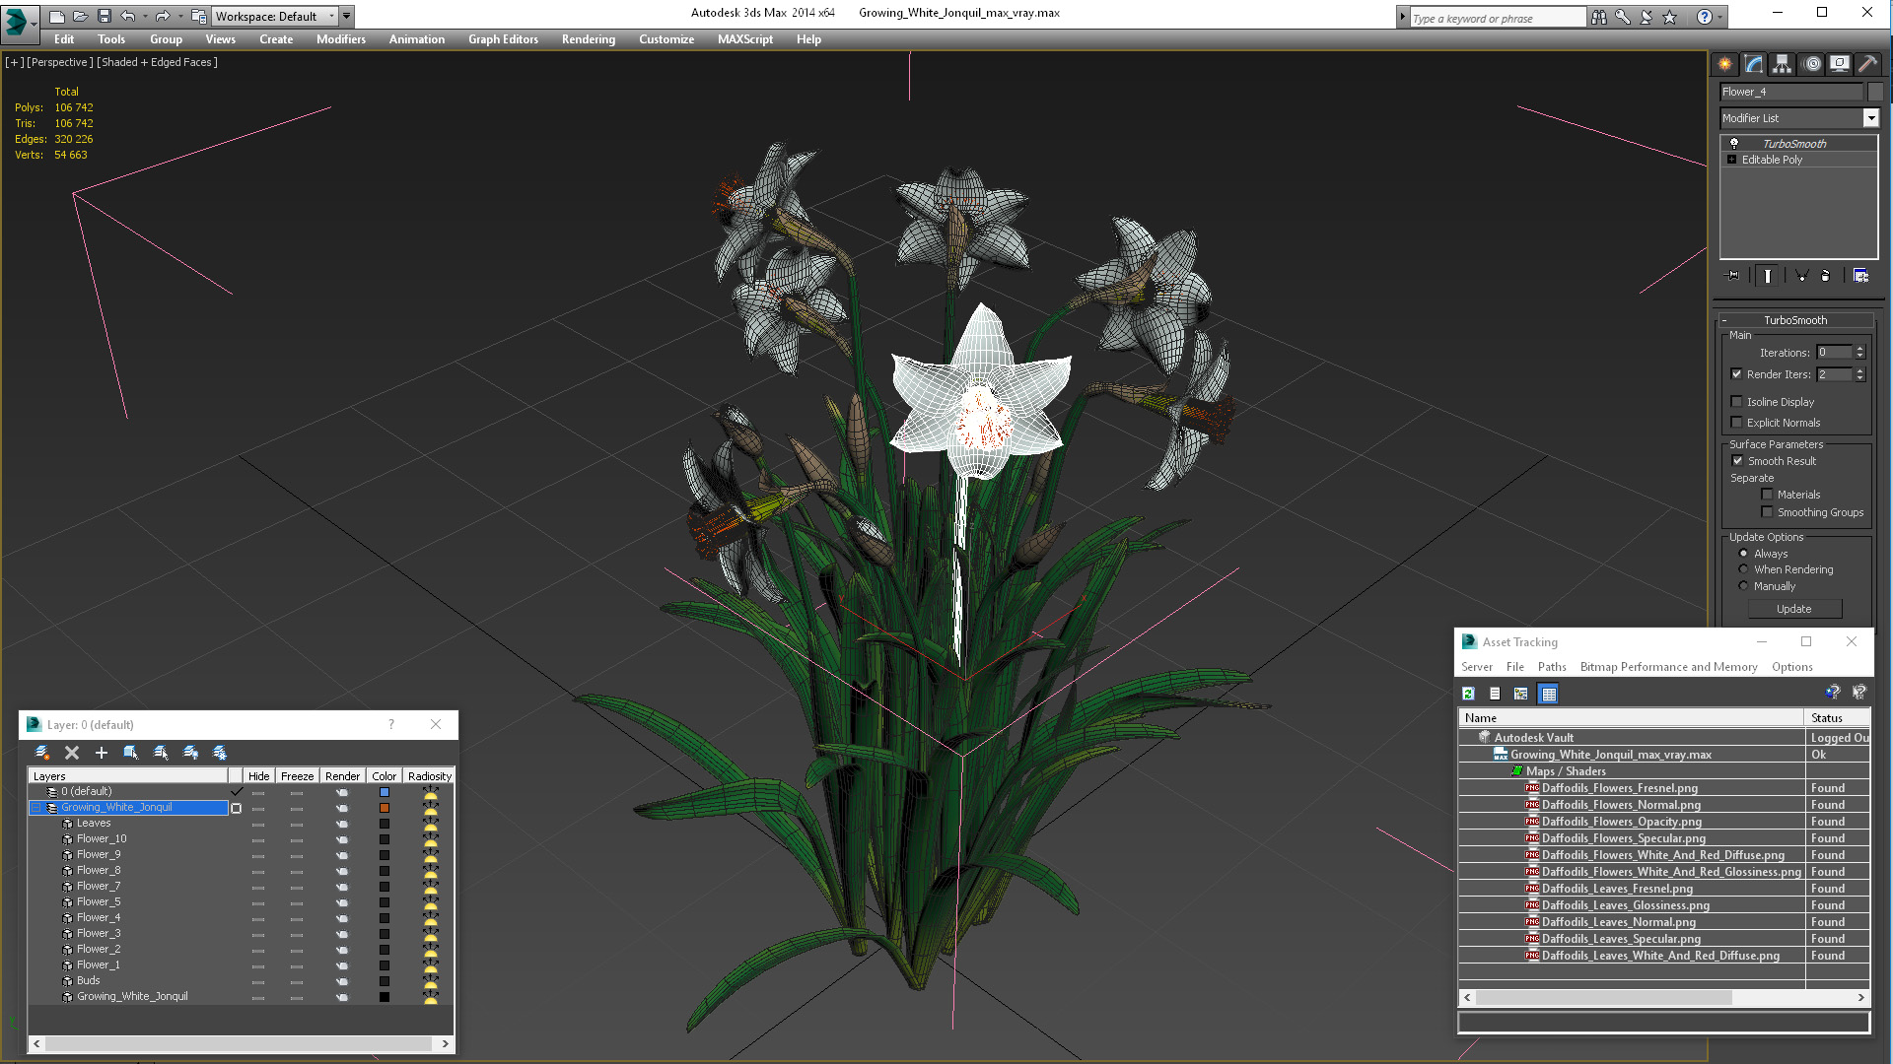Screen dimensions: 1893x1064
Task: Open Configure Modifier Sets icon
Action: tap(1860, 276)
